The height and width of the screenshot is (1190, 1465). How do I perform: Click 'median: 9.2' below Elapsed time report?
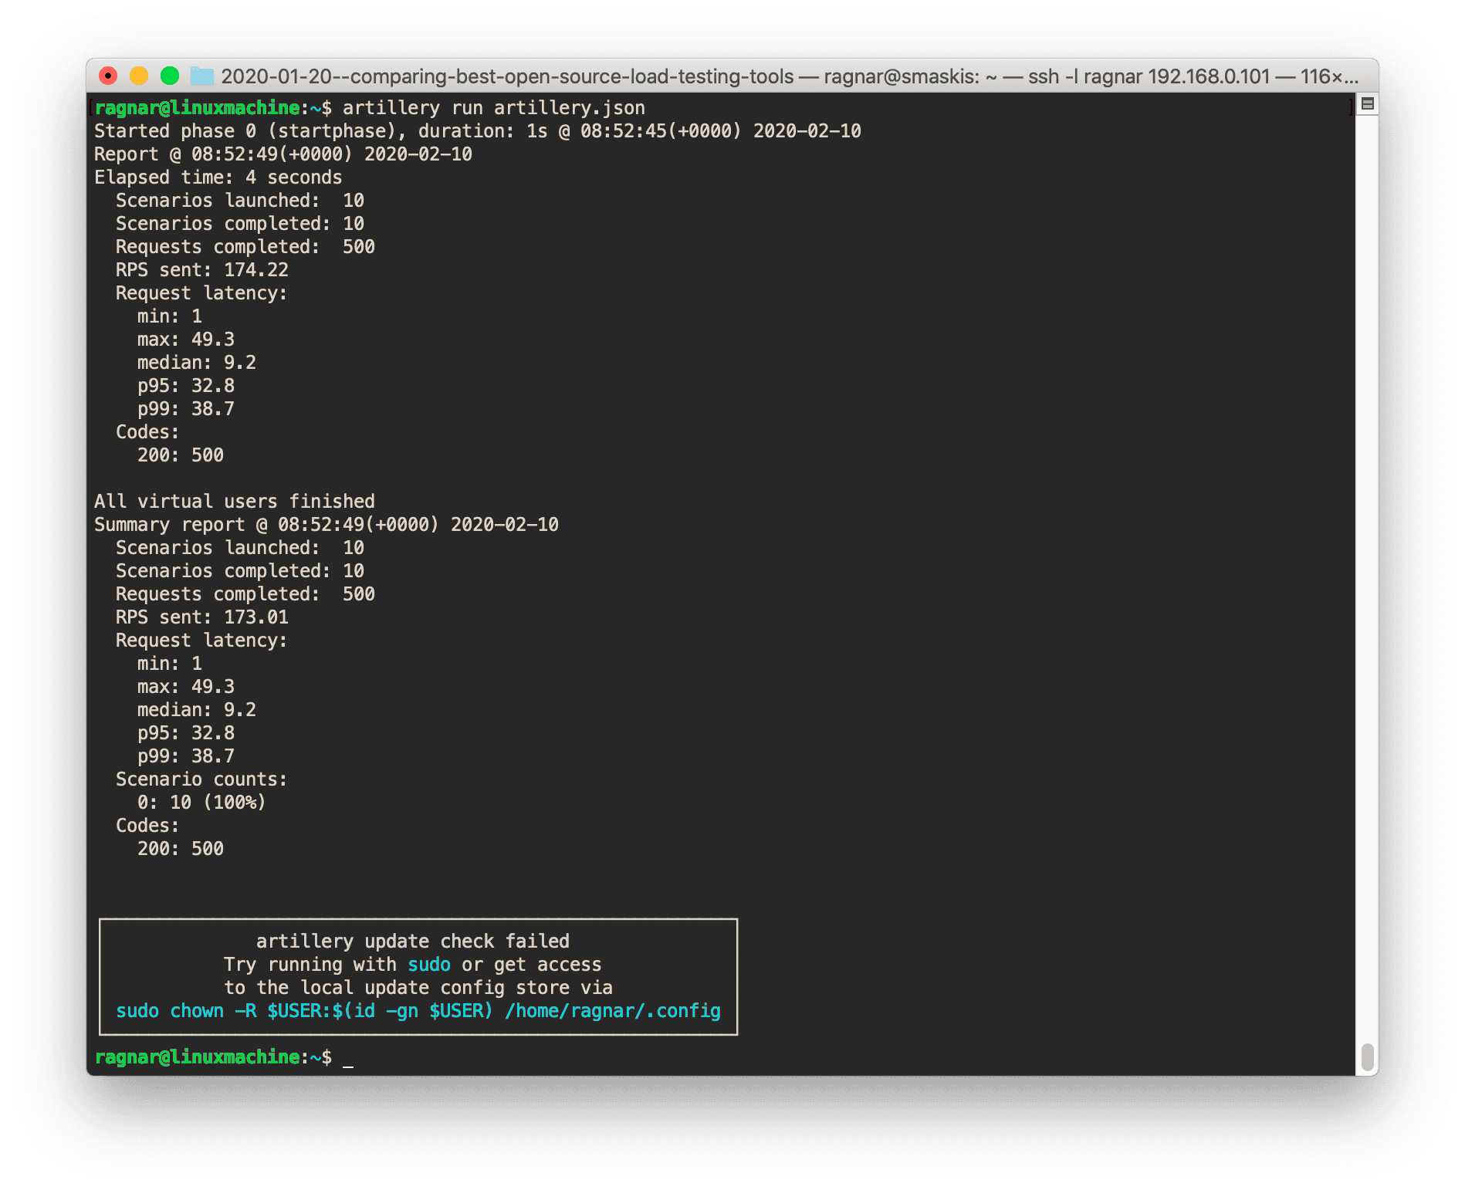197,363
